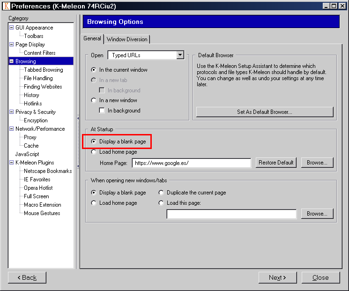Viewport: 349px width, 291px height.
Task: Click the category pane splitter handle
Action: [78, 142]
